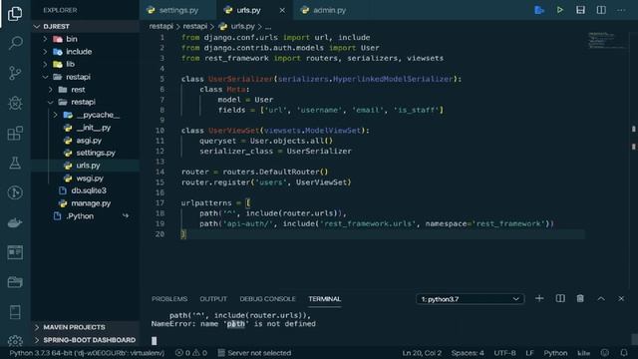Expand the Maven Projects section
Screen dimensions: 638x359
(86, 327)
